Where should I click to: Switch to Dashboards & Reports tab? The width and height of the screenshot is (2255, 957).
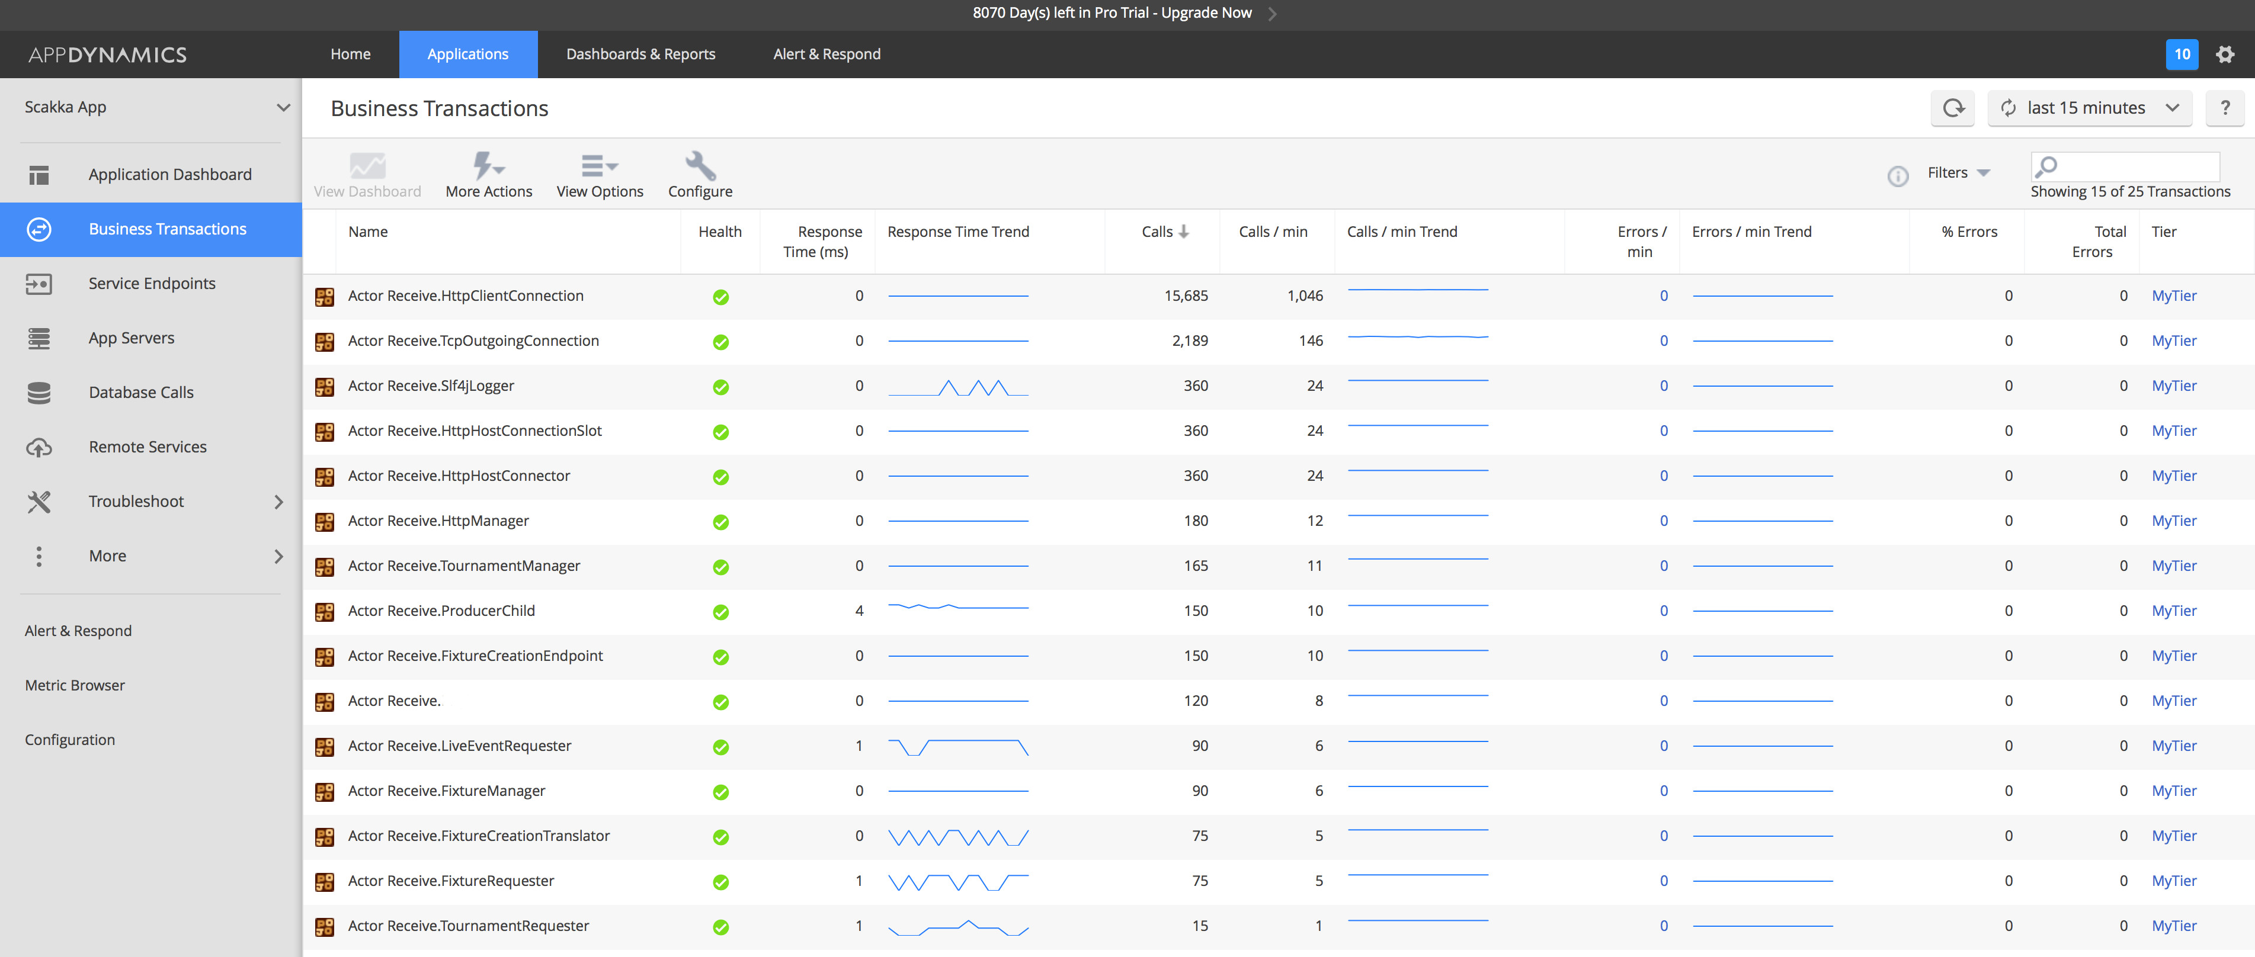pos(640,54)
